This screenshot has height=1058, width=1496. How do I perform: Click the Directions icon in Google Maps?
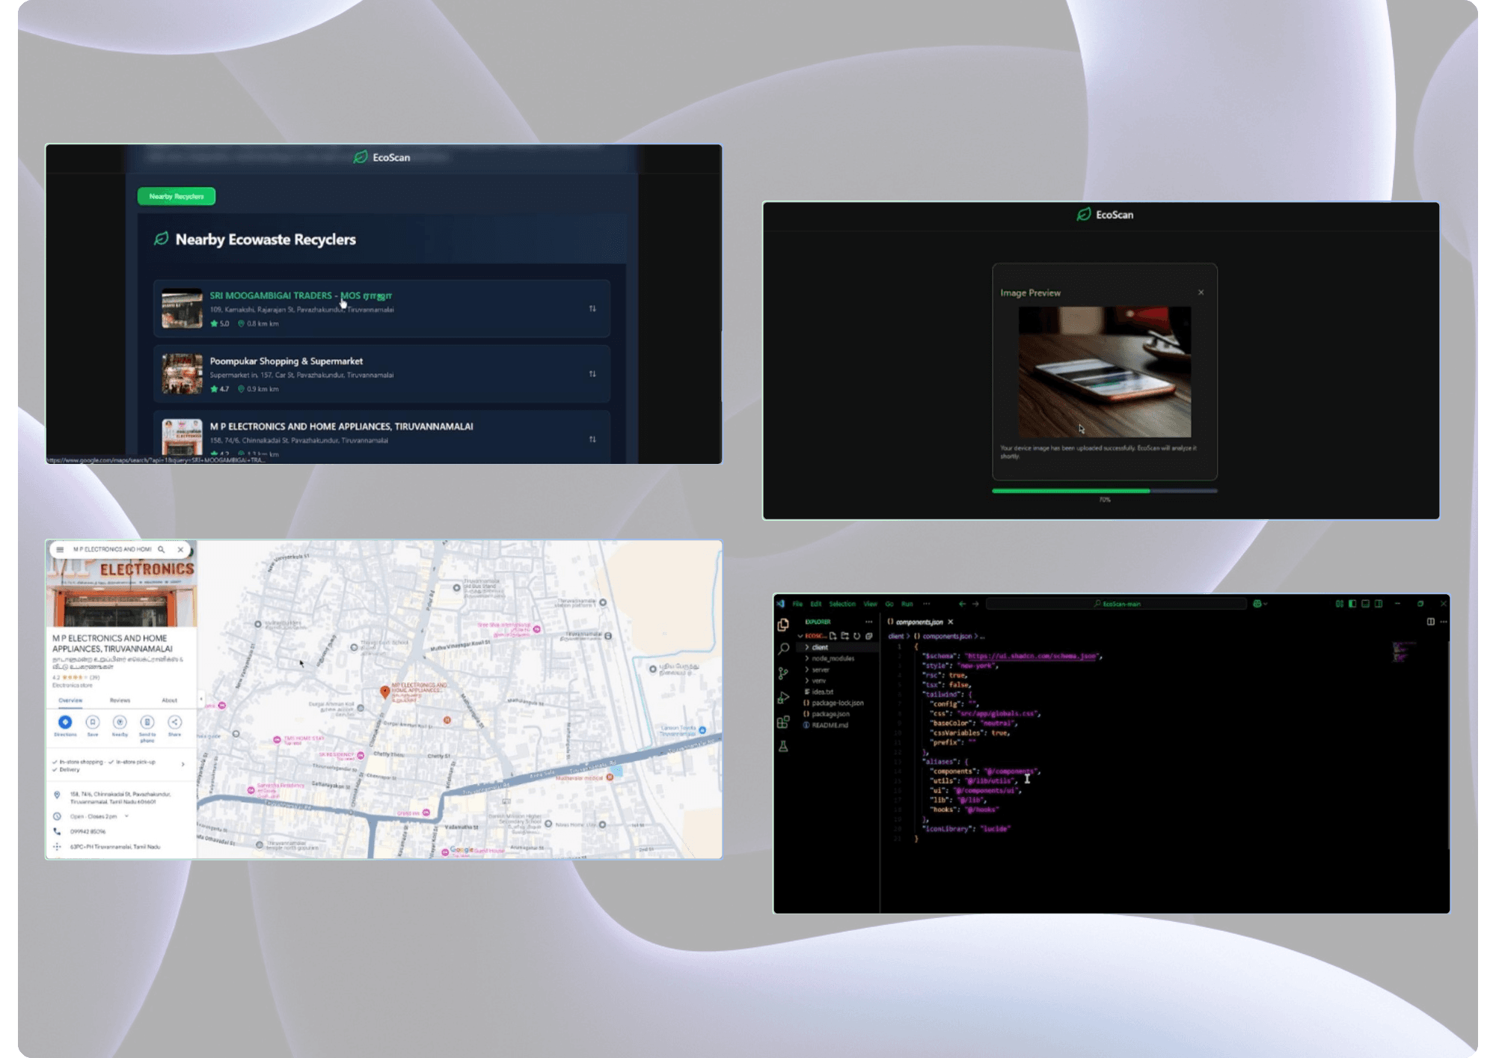point(65,722)
